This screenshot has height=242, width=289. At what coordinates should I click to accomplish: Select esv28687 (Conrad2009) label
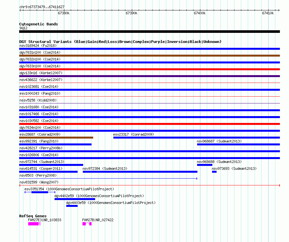[40, 134]
